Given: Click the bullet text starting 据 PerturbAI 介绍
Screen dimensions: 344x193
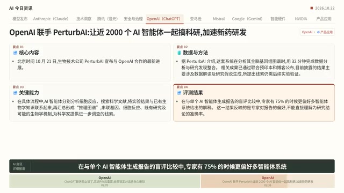Looking at the screenshot, I should coord(255,68).
